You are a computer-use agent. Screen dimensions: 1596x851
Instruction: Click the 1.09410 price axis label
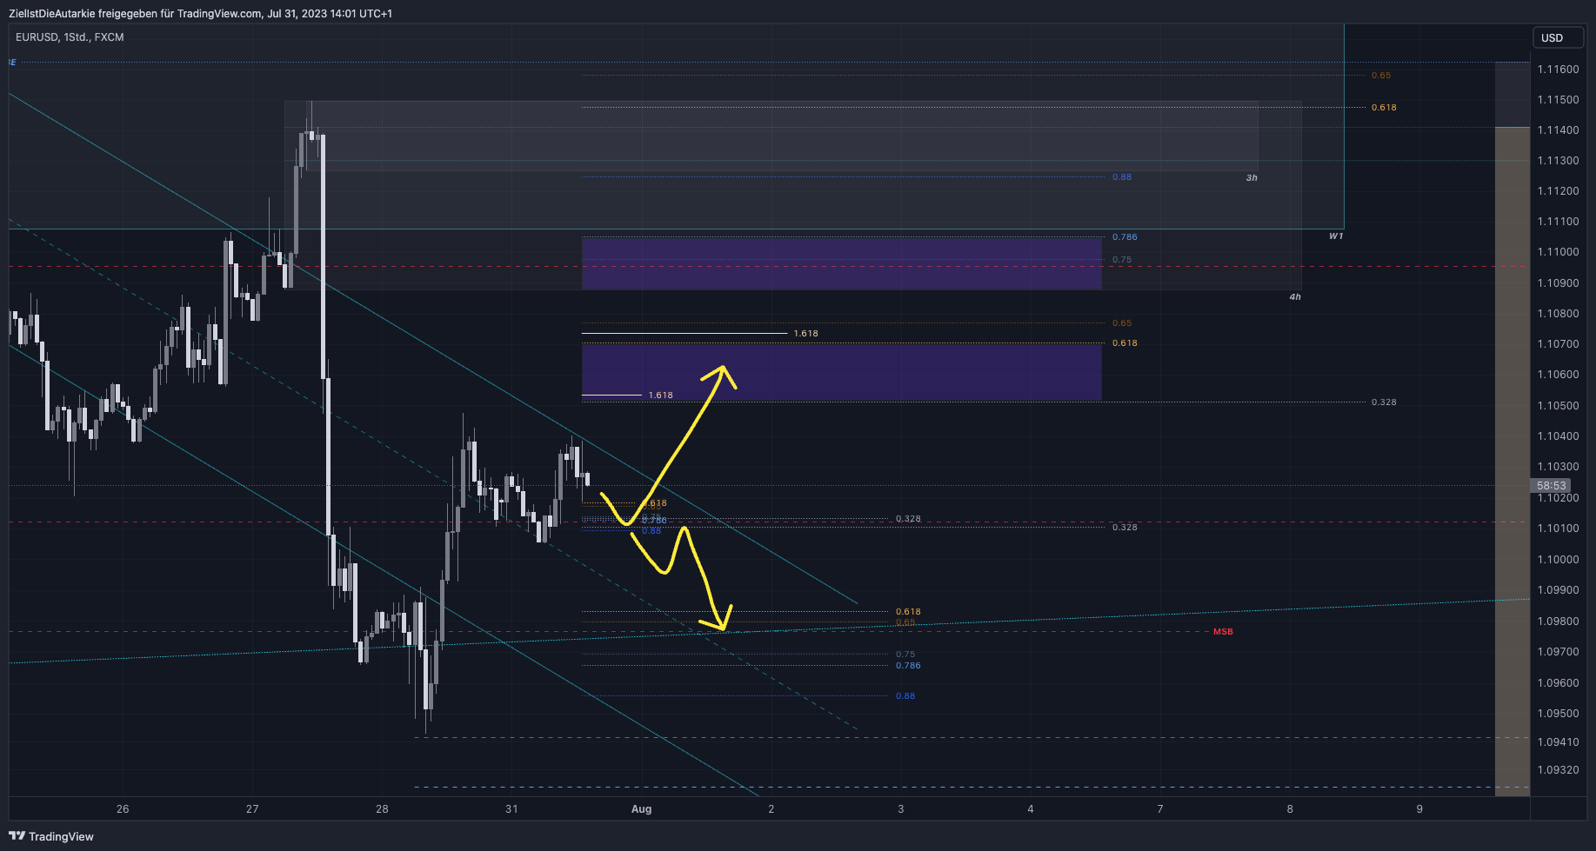(x=1558, y=742)
